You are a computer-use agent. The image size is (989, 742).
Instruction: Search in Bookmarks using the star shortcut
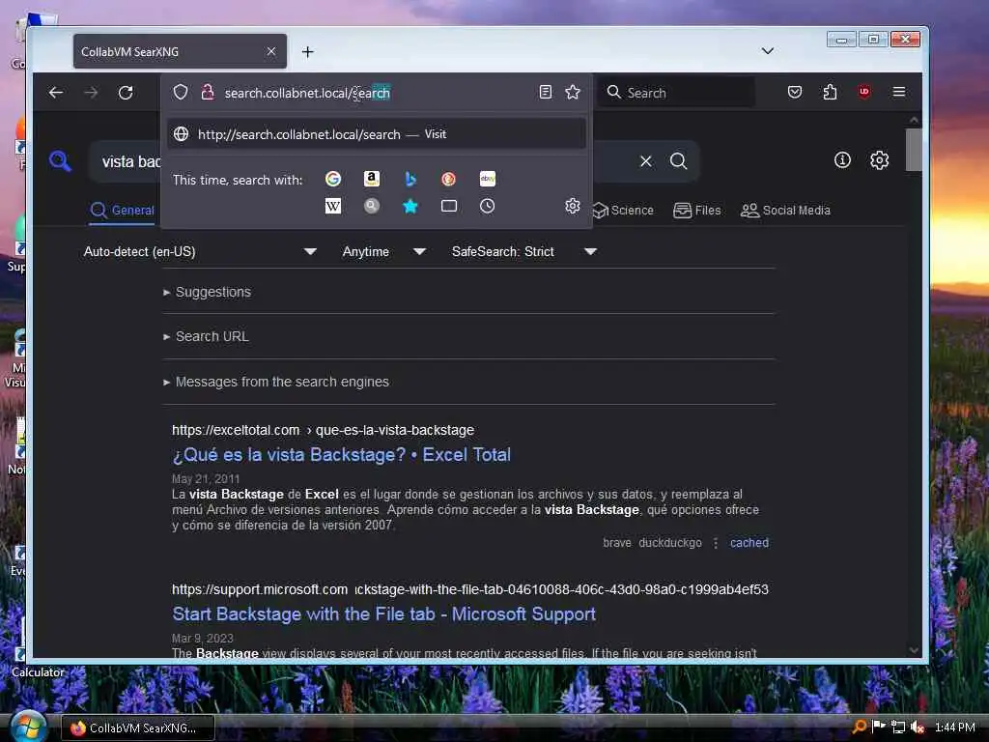point(410,207)
